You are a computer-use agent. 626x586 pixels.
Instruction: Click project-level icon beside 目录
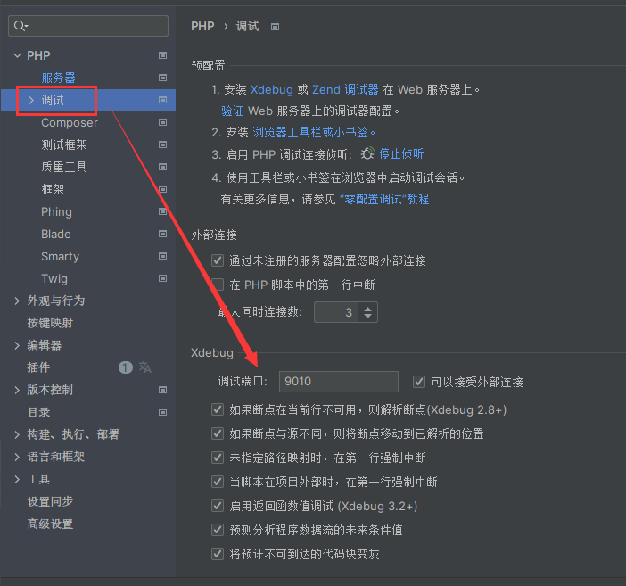point(162,412)
